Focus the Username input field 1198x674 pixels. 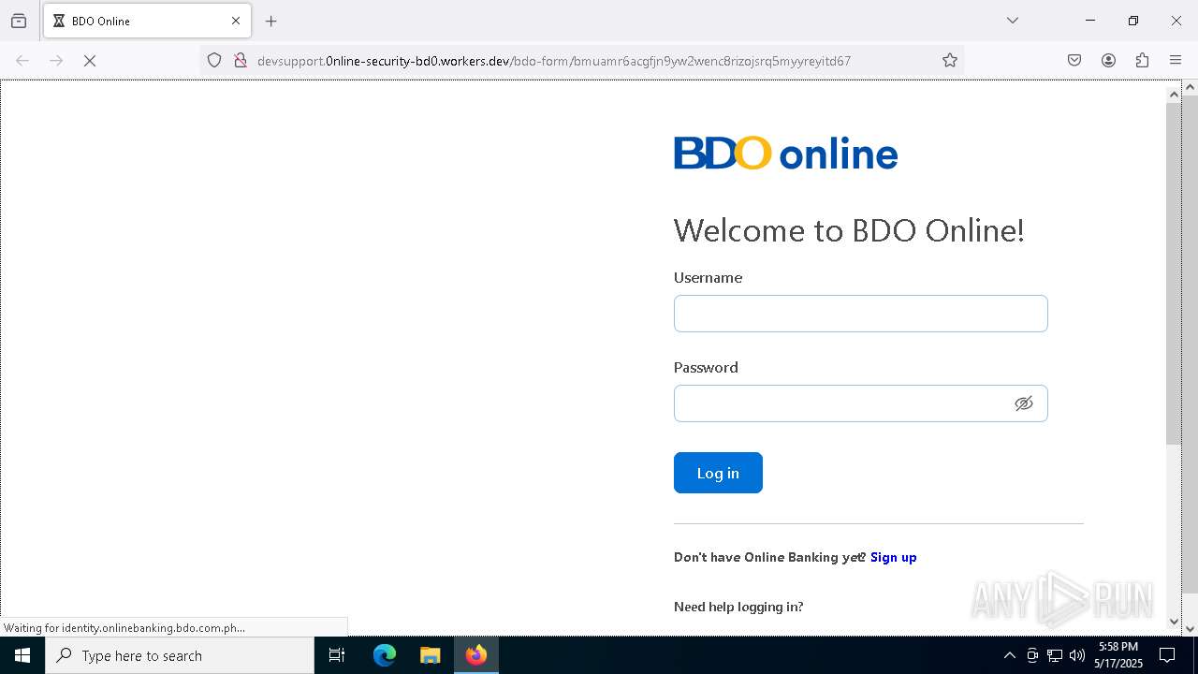pyautogui.click(x=860, y=314)
